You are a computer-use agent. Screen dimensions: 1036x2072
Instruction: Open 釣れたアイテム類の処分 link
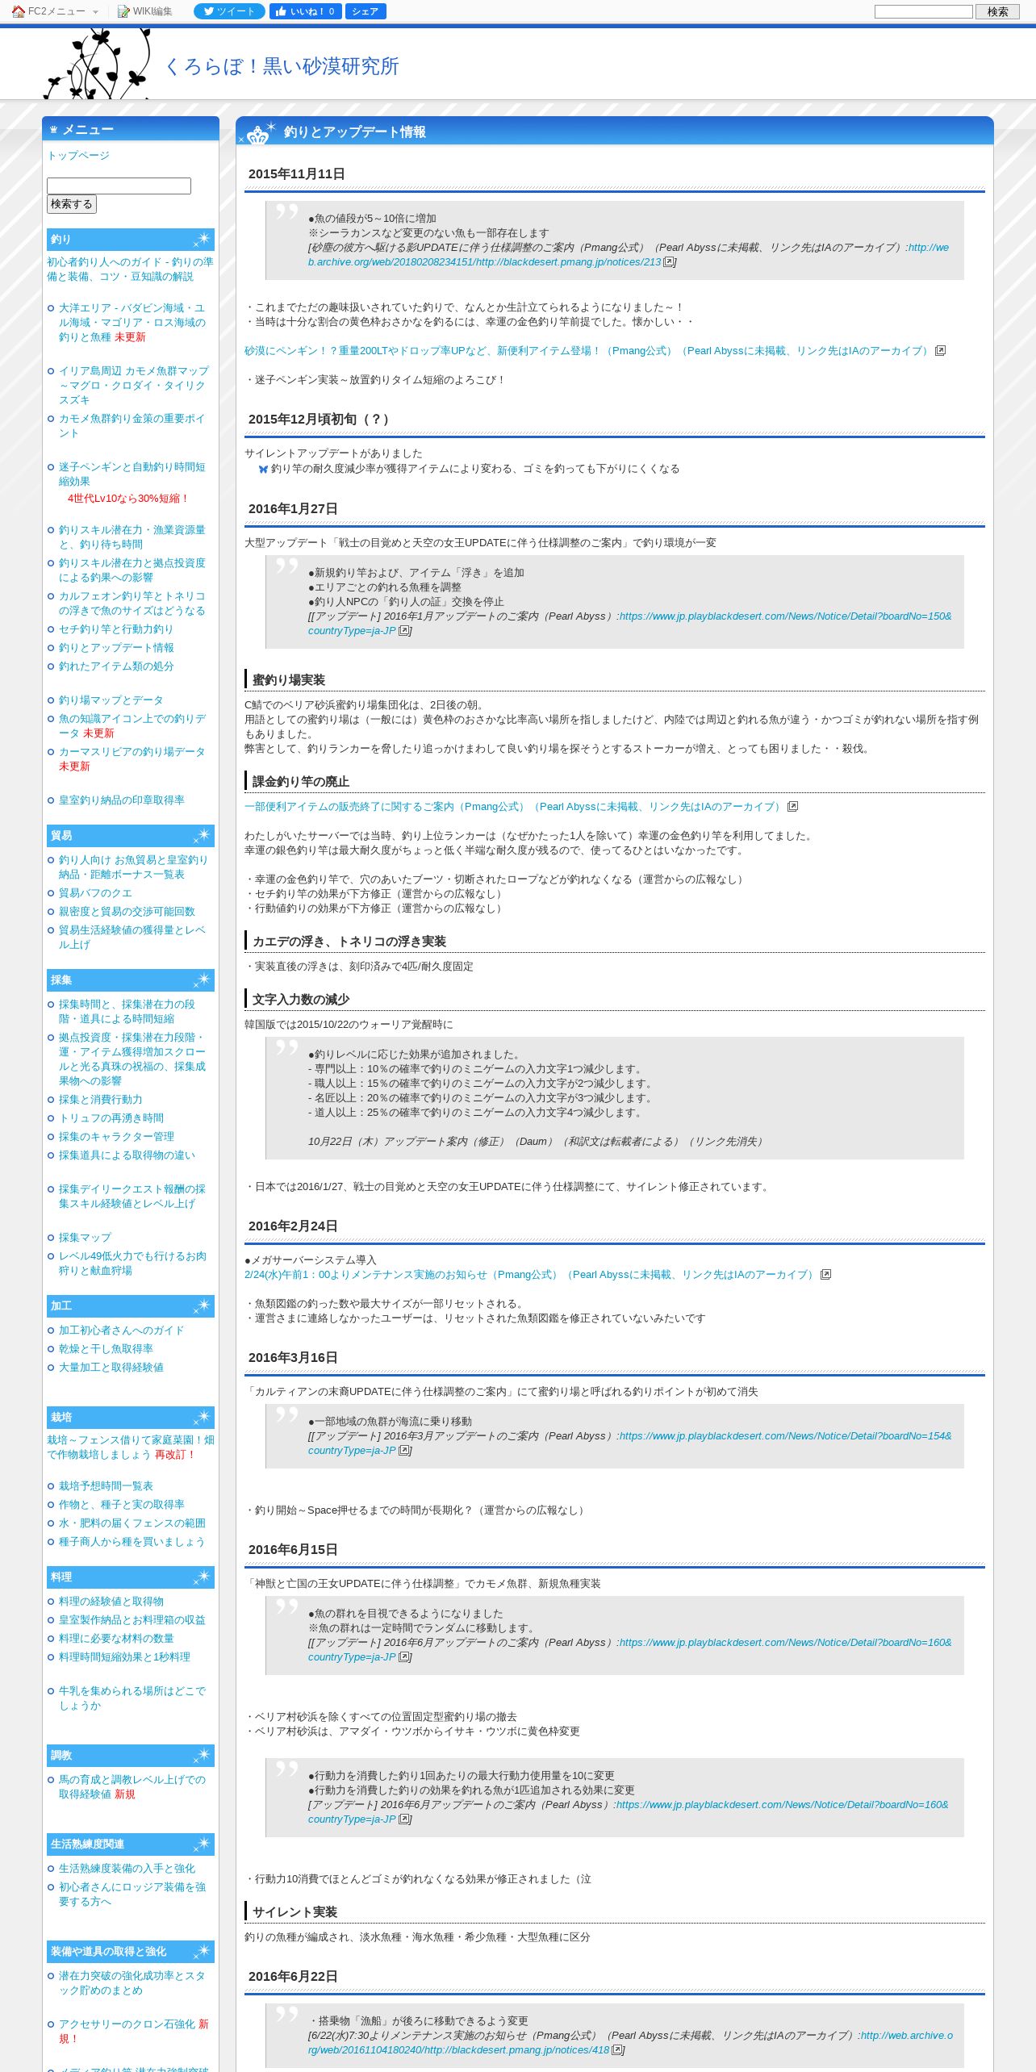(x=116, y=666)
